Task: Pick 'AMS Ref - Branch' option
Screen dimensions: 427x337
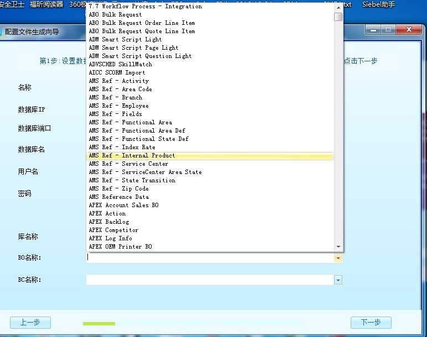Action: click(x=210, y=97)
